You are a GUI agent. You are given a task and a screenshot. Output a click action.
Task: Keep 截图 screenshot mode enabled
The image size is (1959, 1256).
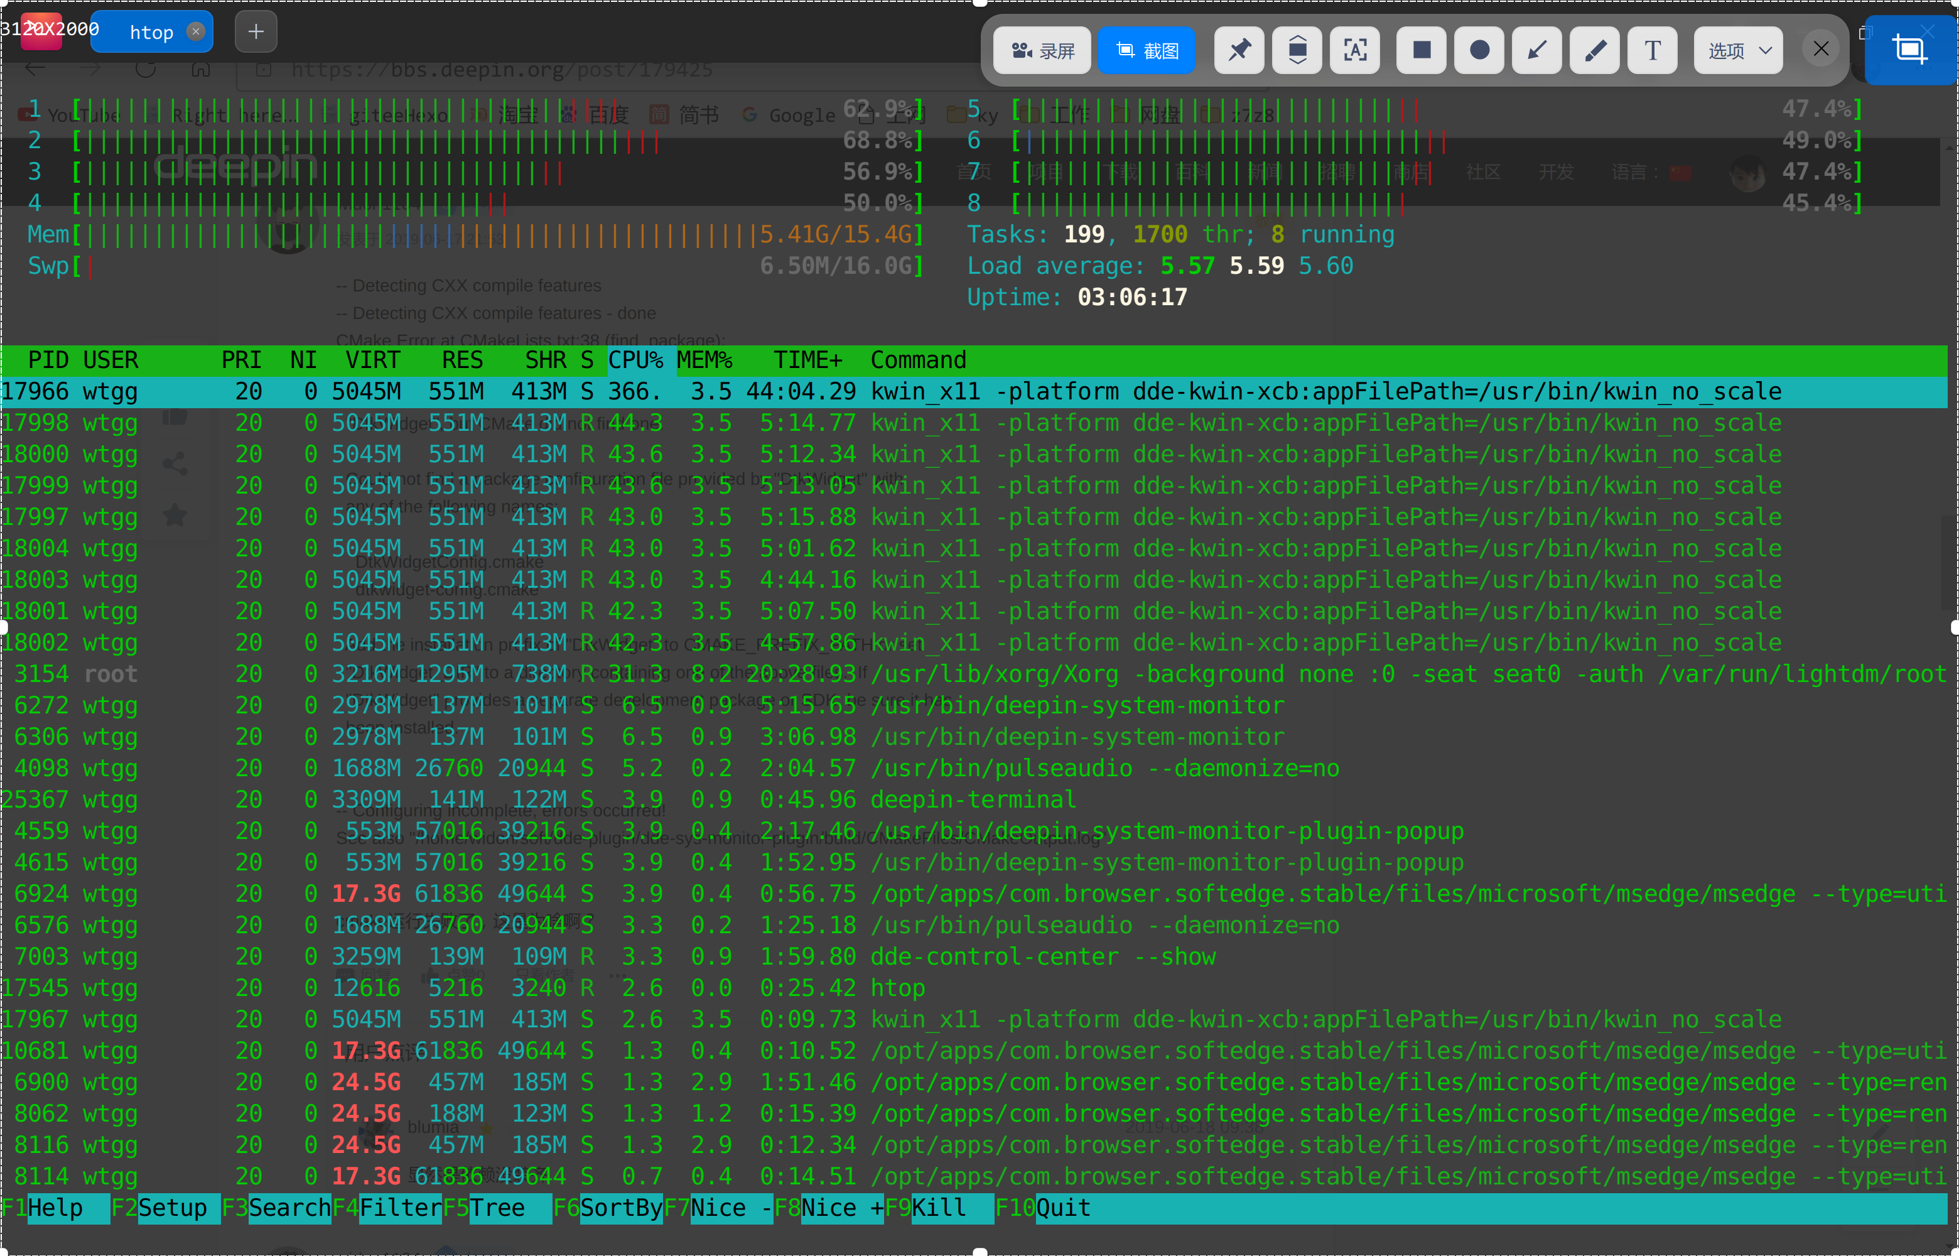[1147, 50]
